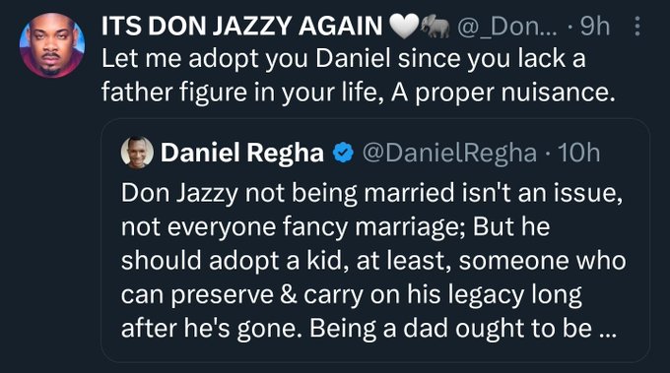670x373 pixels.
Task: Click the Daniel Regha display name
Action: (x=241, y=153)
